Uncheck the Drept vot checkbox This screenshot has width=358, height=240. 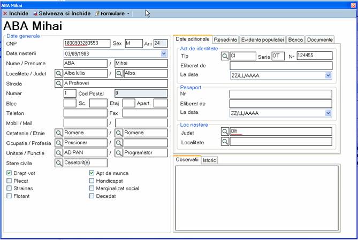[x=9, y=173]
